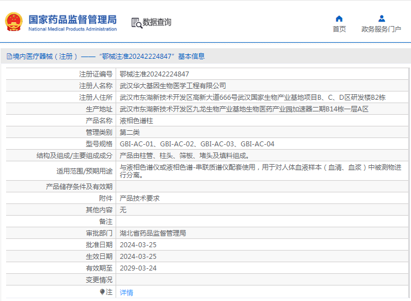Open 数据查询 section
Viewport: 411px width, 301px height.
157,22
